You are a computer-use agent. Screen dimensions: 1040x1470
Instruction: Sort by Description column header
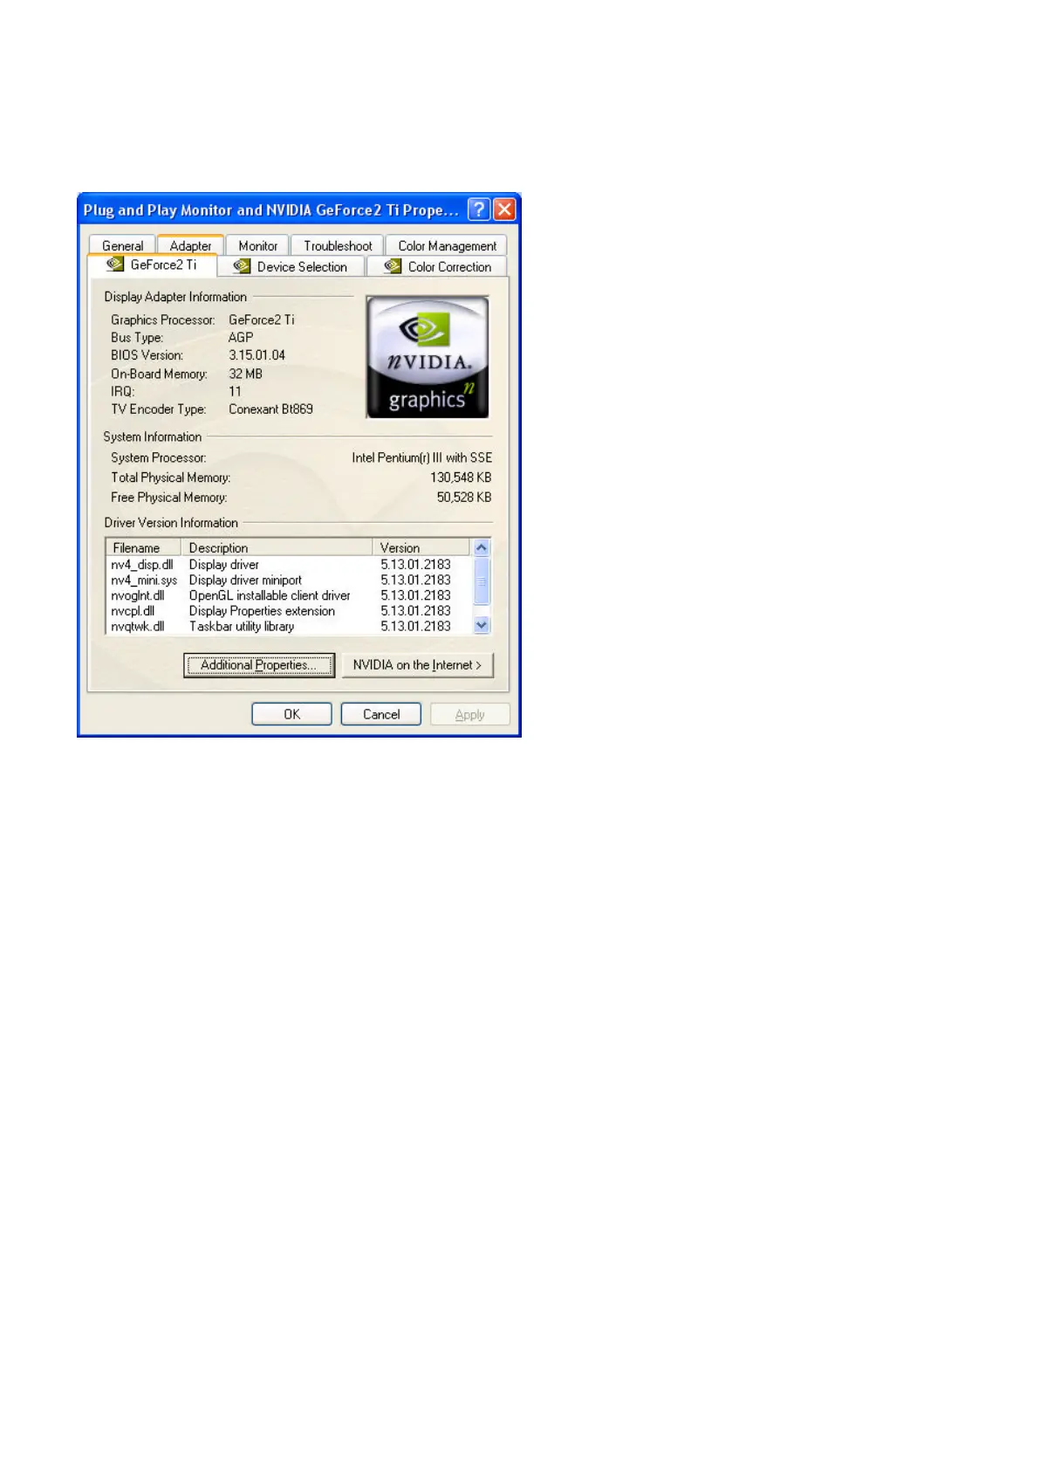[277, 547]
